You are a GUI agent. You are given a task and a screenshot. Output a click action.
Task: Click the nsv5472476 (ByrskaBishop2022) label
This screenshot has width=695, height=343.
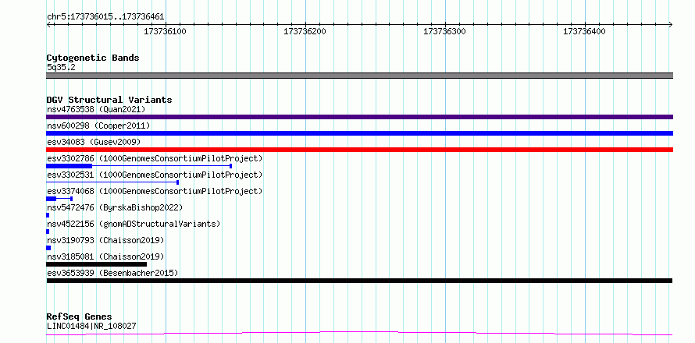click(115, 207)
